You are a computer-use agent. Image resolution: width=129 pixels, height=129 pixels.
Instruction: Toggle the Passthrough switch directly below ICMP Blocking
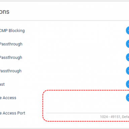(x=128, y=44)
